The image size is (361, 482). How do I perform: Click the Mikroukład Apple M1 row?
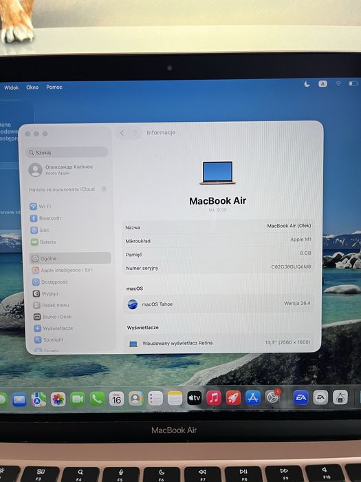218,240
